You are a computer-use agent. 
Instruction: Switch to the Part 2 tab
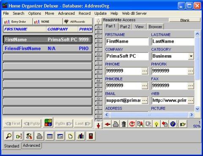[125, 27]
